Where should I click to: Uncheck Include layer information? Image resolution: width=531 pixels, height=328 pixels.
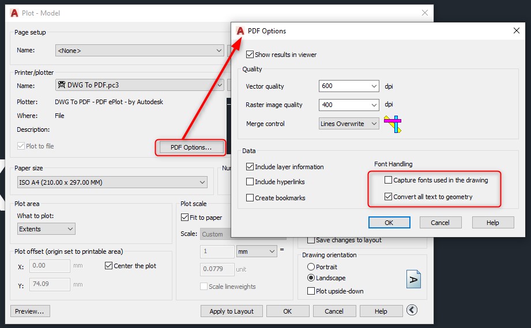[x=250, y=167]
